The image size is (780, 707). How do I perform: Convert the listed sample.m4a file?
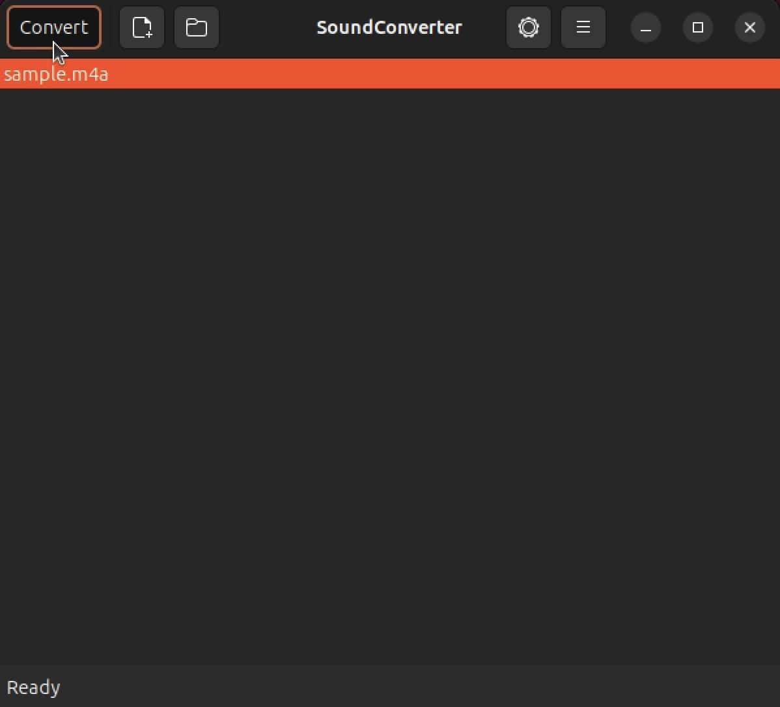click(x=54, y=27)
